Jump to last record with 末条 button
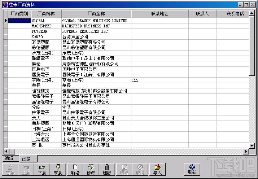The width and height of the screenshot is (258, 179). point(58,170)
